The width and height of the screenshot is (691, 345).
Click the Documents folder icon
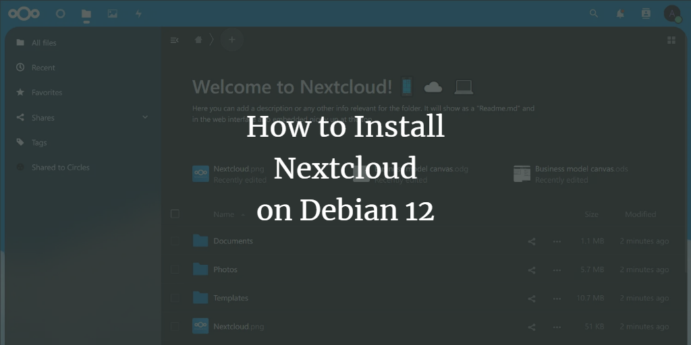tap(200, 241)
